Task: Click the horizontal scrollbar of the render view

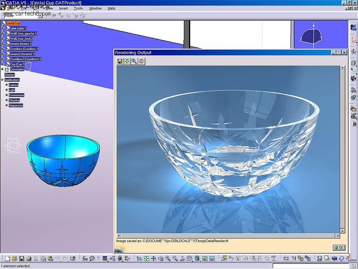Action: pyautogui.click(x=228, y=235)
